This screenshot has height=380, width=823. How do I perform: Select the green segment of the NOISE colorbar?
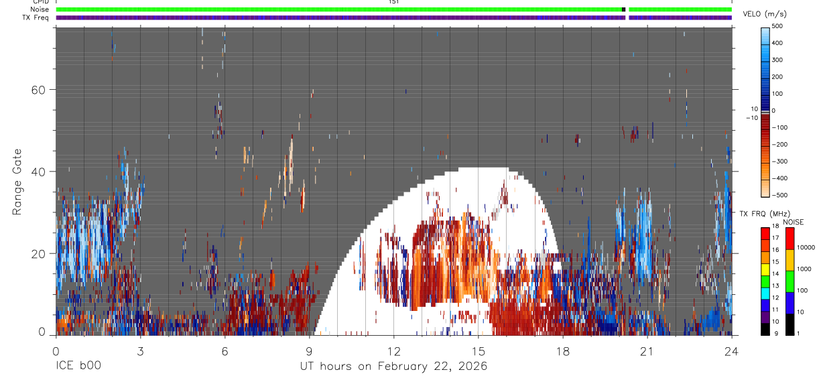(x=790, y=281)
